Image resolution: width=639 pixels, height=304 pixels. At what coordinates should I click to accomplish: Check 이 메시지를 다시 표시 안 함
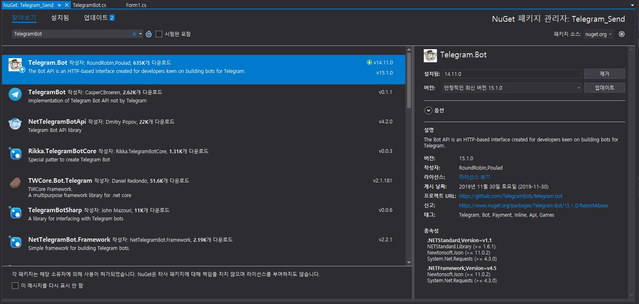click(x=15, y=286)
